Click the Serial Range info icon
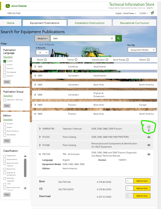 click(128, 60)
